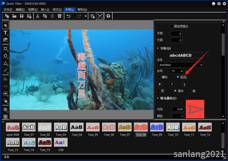
Task: Toggle the Underline U button
Action: [185, 84]
